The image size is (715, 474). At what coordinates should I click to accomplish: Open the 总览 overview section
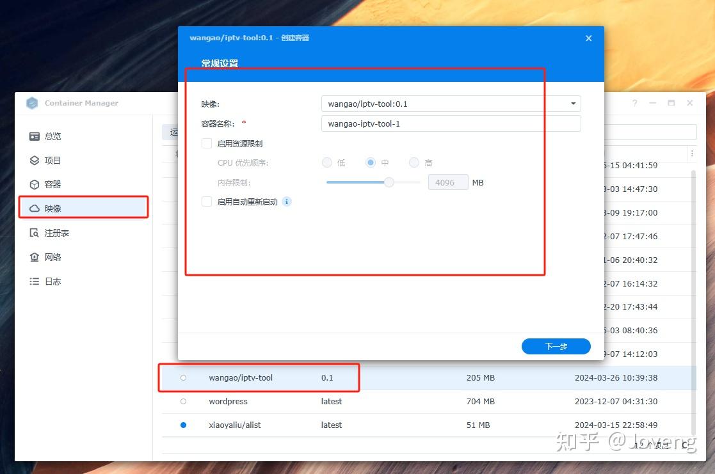click(x=53, y=136)
